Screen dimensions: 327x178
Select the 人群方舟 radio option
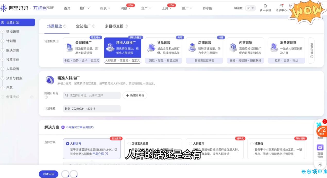click(x=68, y=143)
